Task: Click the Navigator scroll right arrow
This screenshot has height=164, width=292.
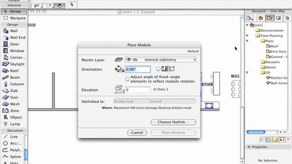Action: pos(285,132)
